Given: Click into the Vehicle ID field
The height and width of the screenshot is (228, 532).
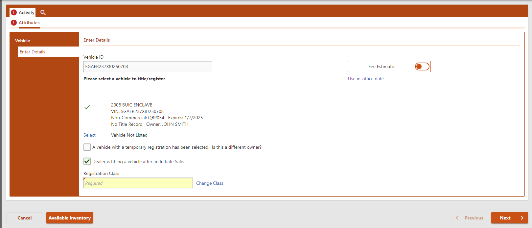Looking at the screenshot, I should pos(148,66).
